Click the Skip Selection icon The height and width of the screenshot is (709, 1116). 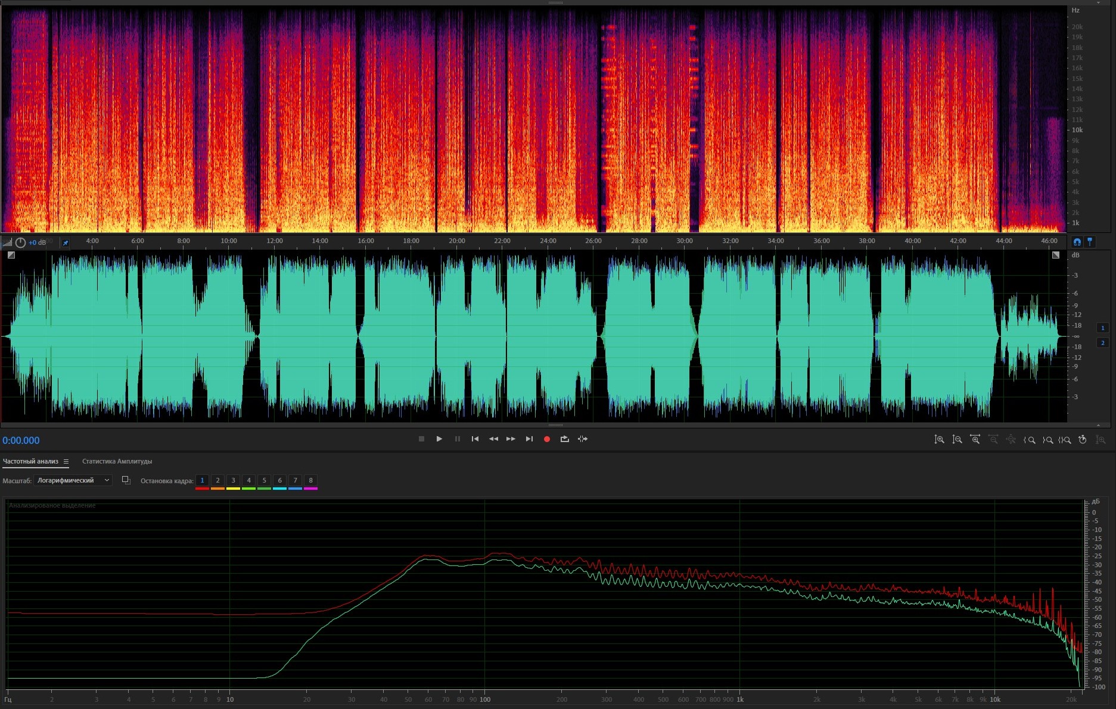tap(583, 439)
